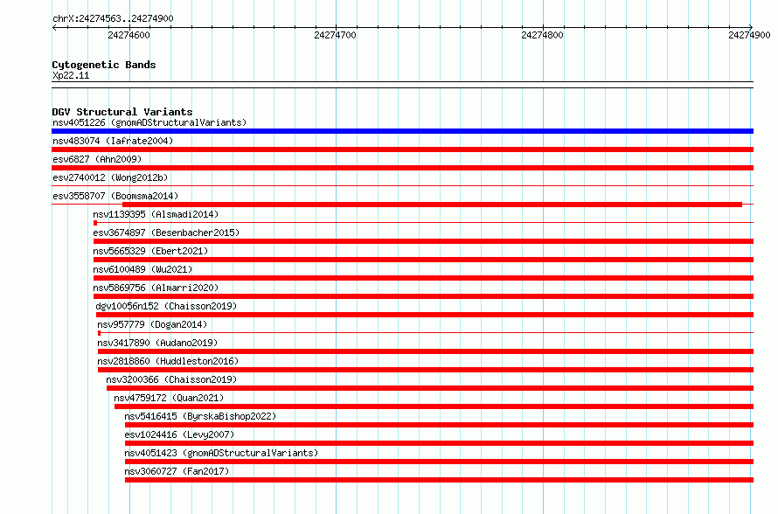Click the nsv4051226 gnomADStructuralVariants label
Screen dimensions: 778x514
pyautogui.click(x=149, y=122)
